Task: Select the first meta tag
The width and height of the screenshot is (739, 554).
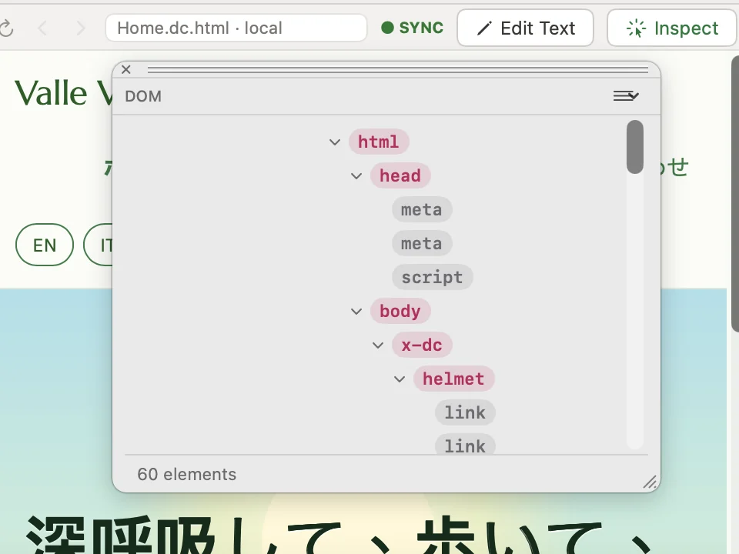Action: 422,209
